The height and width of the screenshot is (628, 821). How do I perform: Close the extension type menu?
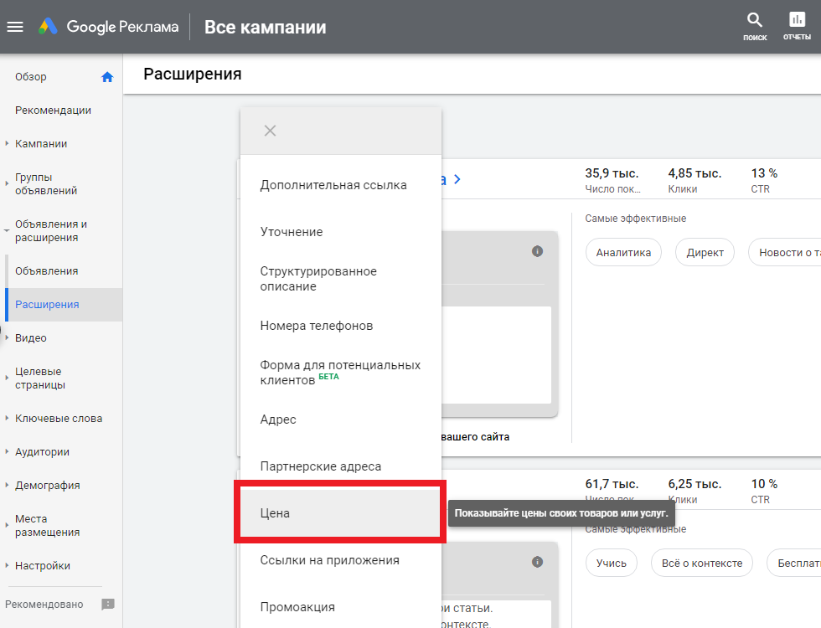click(x=270, y=131)
